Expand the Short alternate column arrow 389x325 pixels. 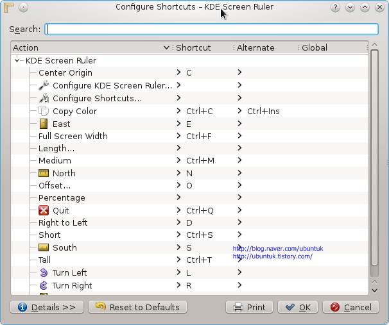[x=239, y=235]
